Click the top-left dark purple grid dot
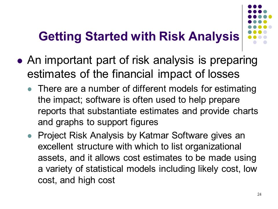This screenshot has height=209, width=278. point(250,7)
